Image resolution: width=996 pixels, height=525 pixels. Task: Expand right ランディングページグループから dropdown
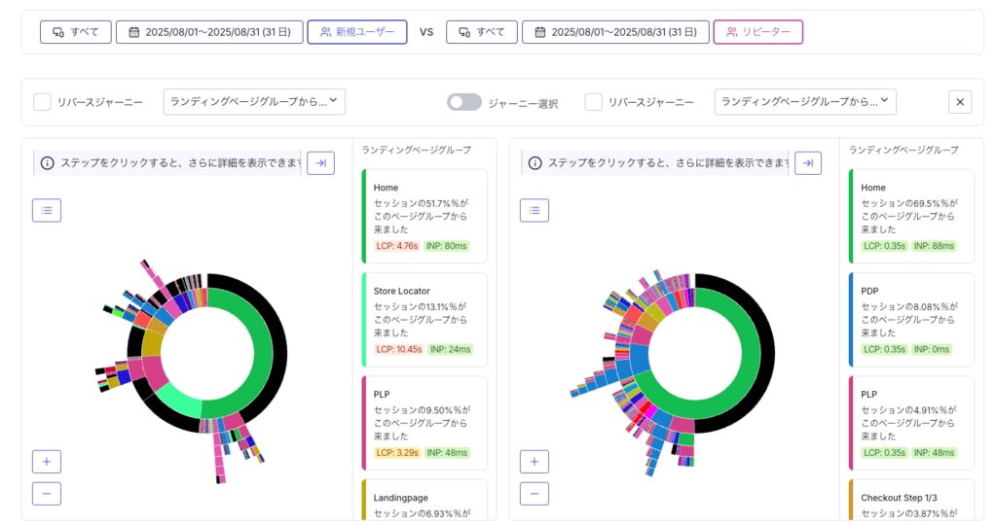point(805,101)
